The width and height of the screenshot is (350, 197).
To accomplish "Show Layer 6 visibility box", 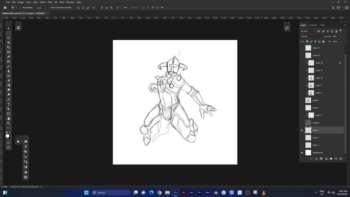I will (x=302, y=108).
